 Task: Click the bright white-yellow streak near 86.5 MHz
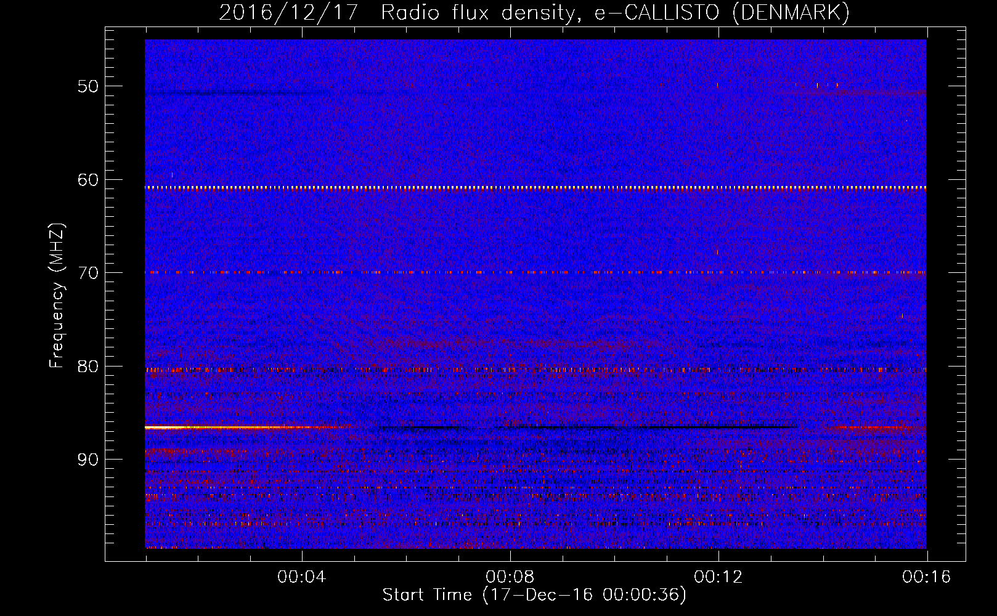tap(246, 427)
